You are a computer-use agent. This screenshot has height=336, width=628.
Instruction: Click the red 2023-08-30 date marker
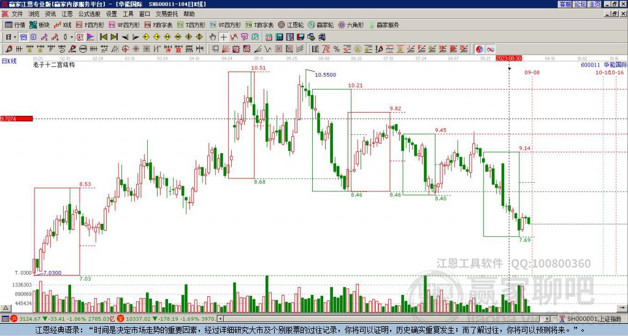coord(508,58)
